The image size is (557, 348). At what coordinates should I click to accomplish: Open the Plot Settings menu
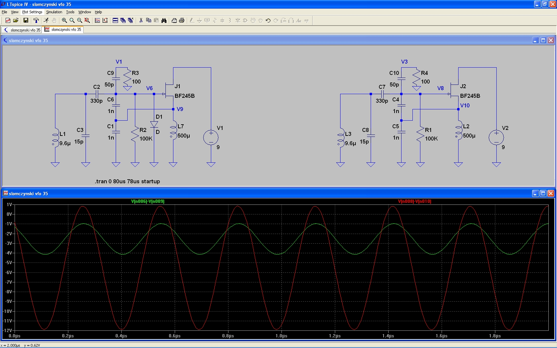(x=32, y=12)
